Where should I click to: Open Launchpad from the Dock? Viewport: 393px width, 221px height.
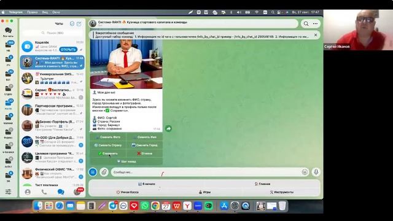tap(49, 206)
